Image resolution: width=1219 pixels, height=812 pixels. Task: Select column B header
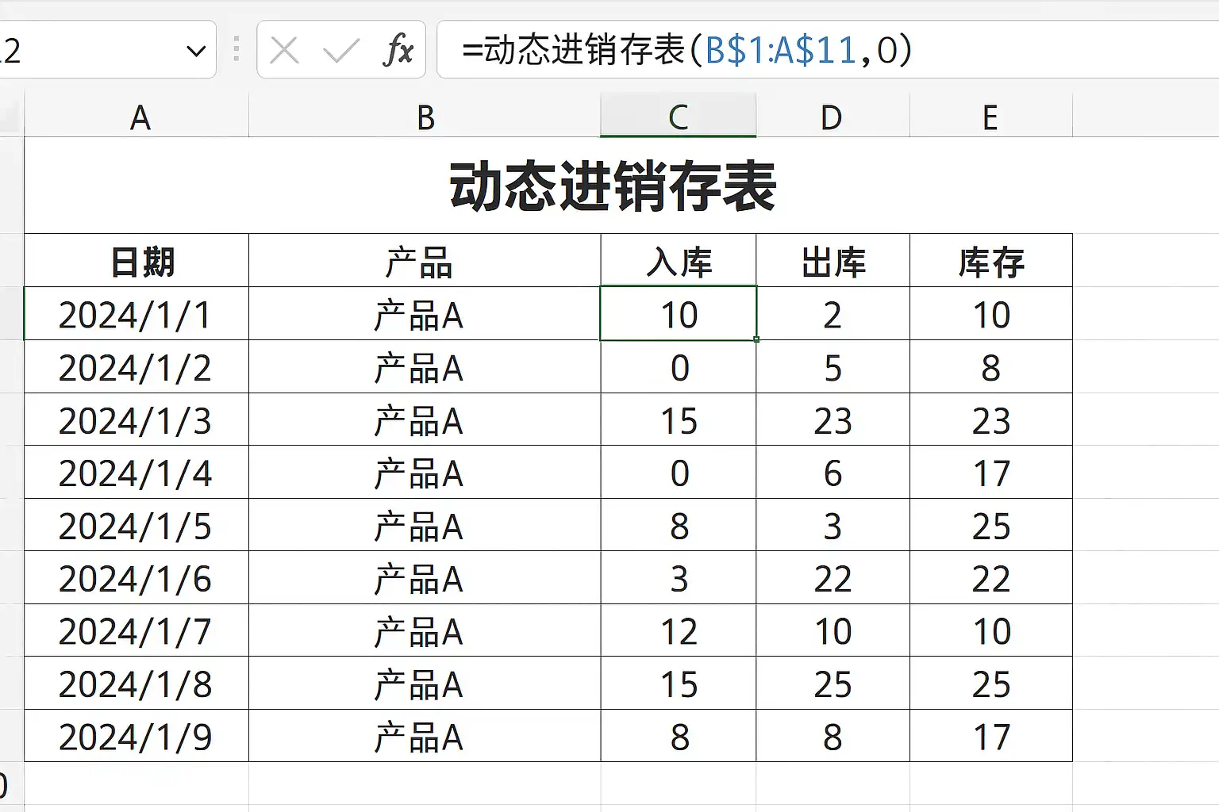[425, 118]
